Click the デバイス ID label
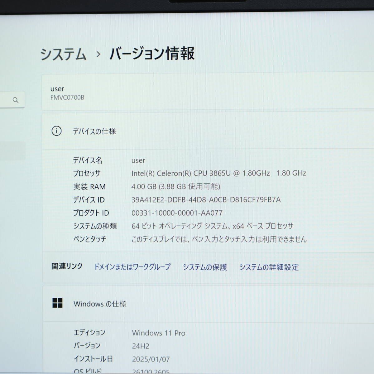This screenshot has height=374, width=374. (x=89, y=200)
